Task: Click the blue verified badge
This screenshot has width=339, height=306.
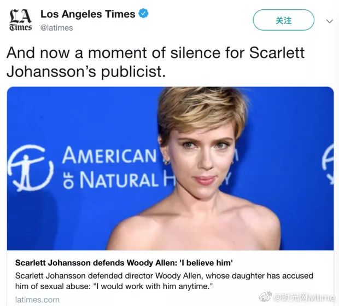Action: [143, 14]
